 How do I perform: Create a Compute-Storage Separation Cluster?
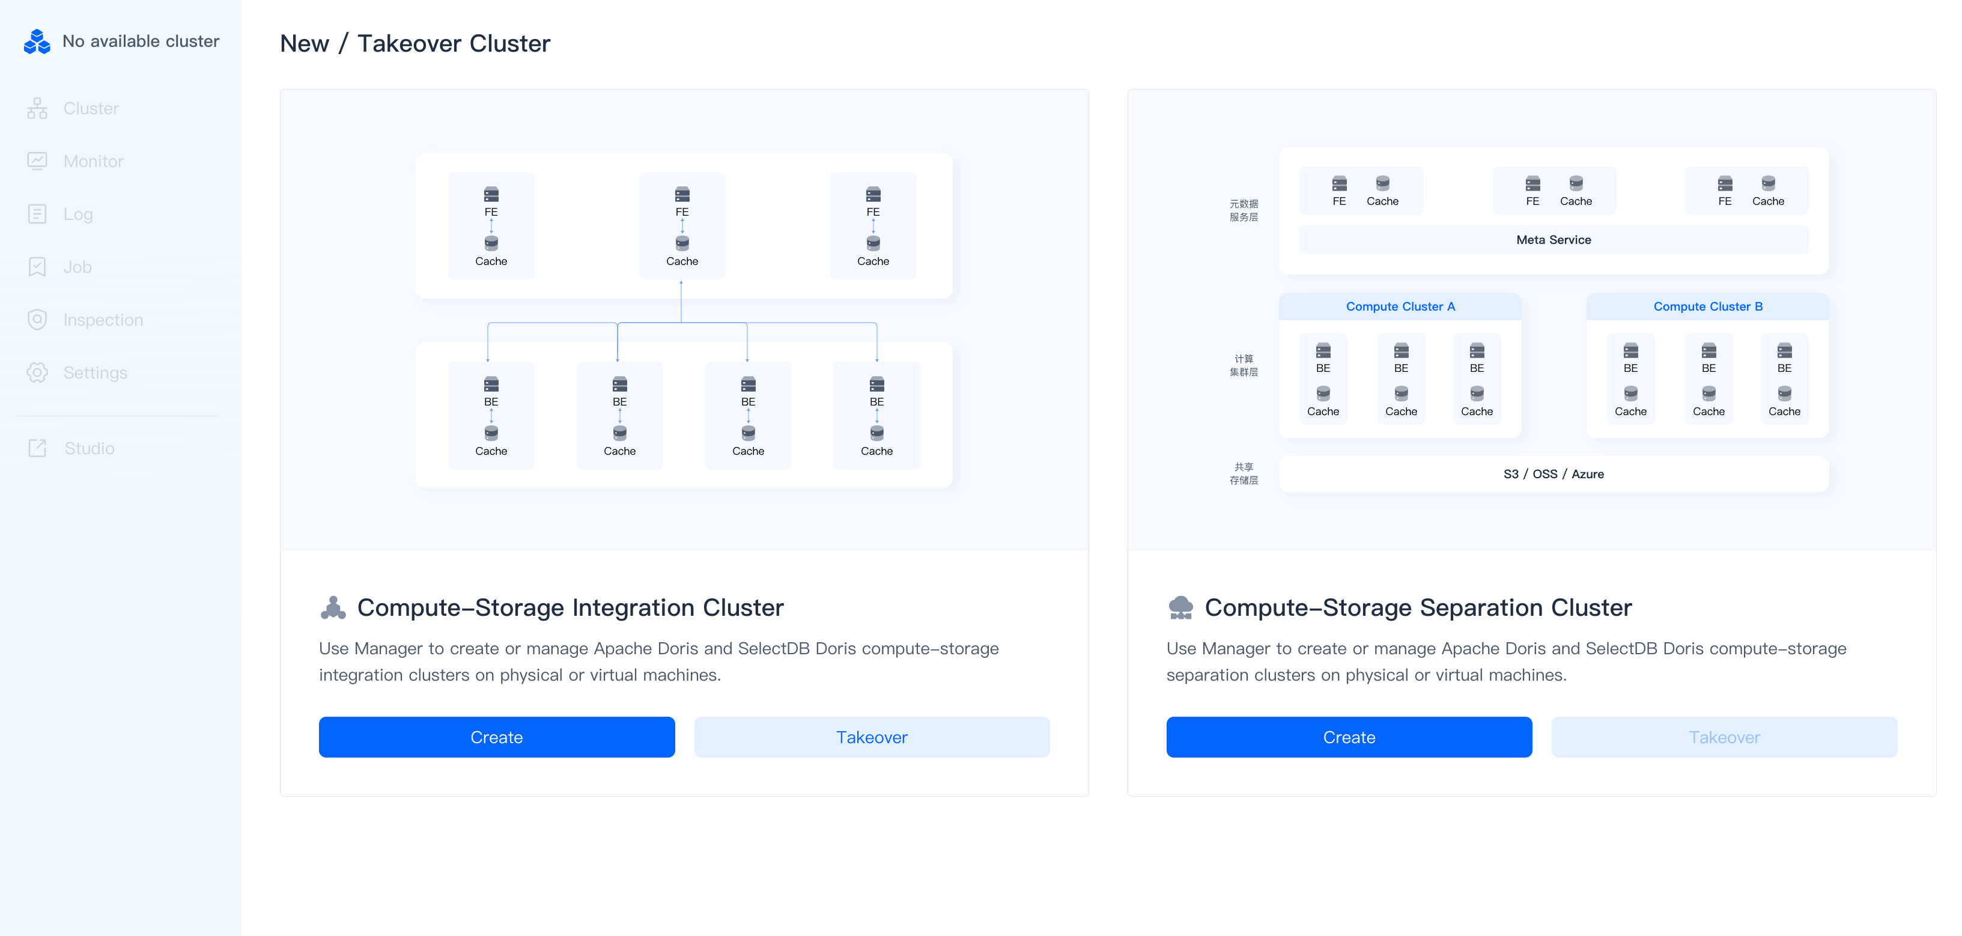(x=1348, y=737)
